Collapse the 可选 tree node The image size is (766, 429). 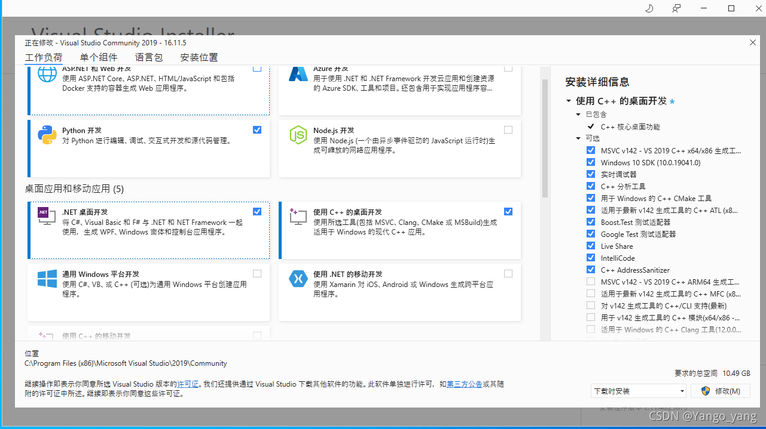[x=578, y=138]
